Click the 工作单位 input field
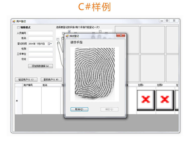189x147 pixels. point(40,54)
